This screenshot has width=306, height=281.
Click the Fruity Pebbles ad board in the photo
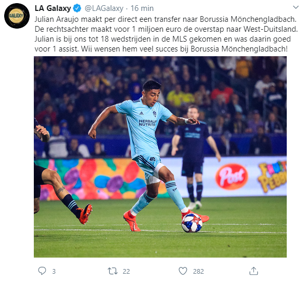[x=273, y=176]
